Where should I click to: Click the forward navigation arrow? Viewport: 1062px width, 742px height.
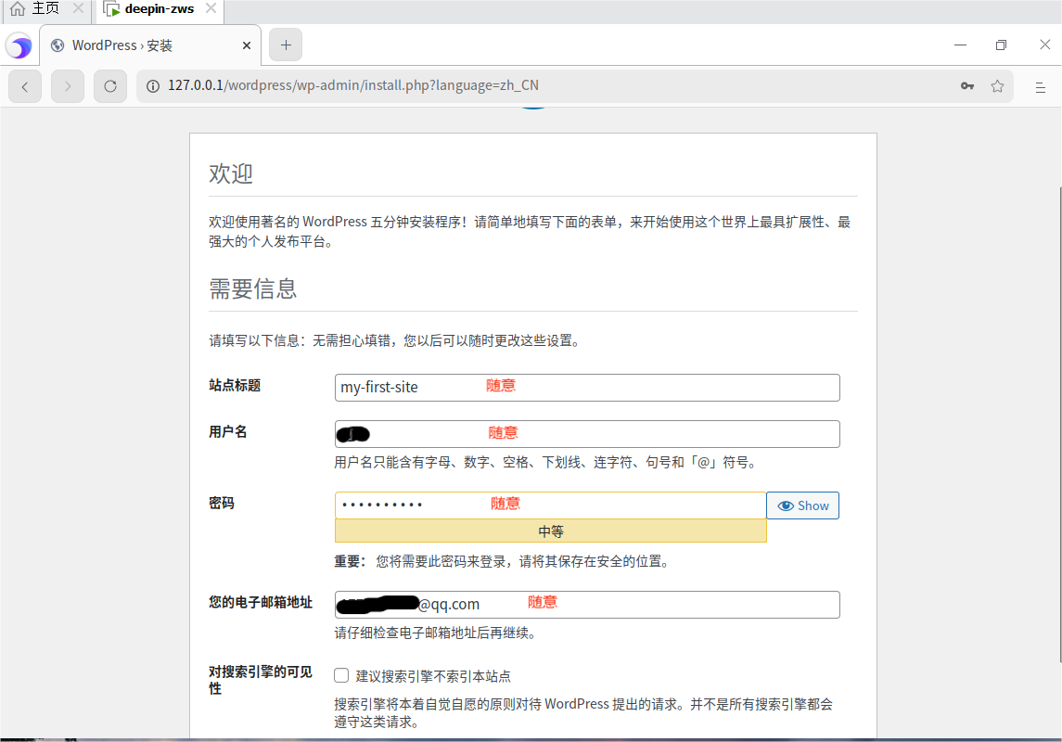[x=67, y=86]
